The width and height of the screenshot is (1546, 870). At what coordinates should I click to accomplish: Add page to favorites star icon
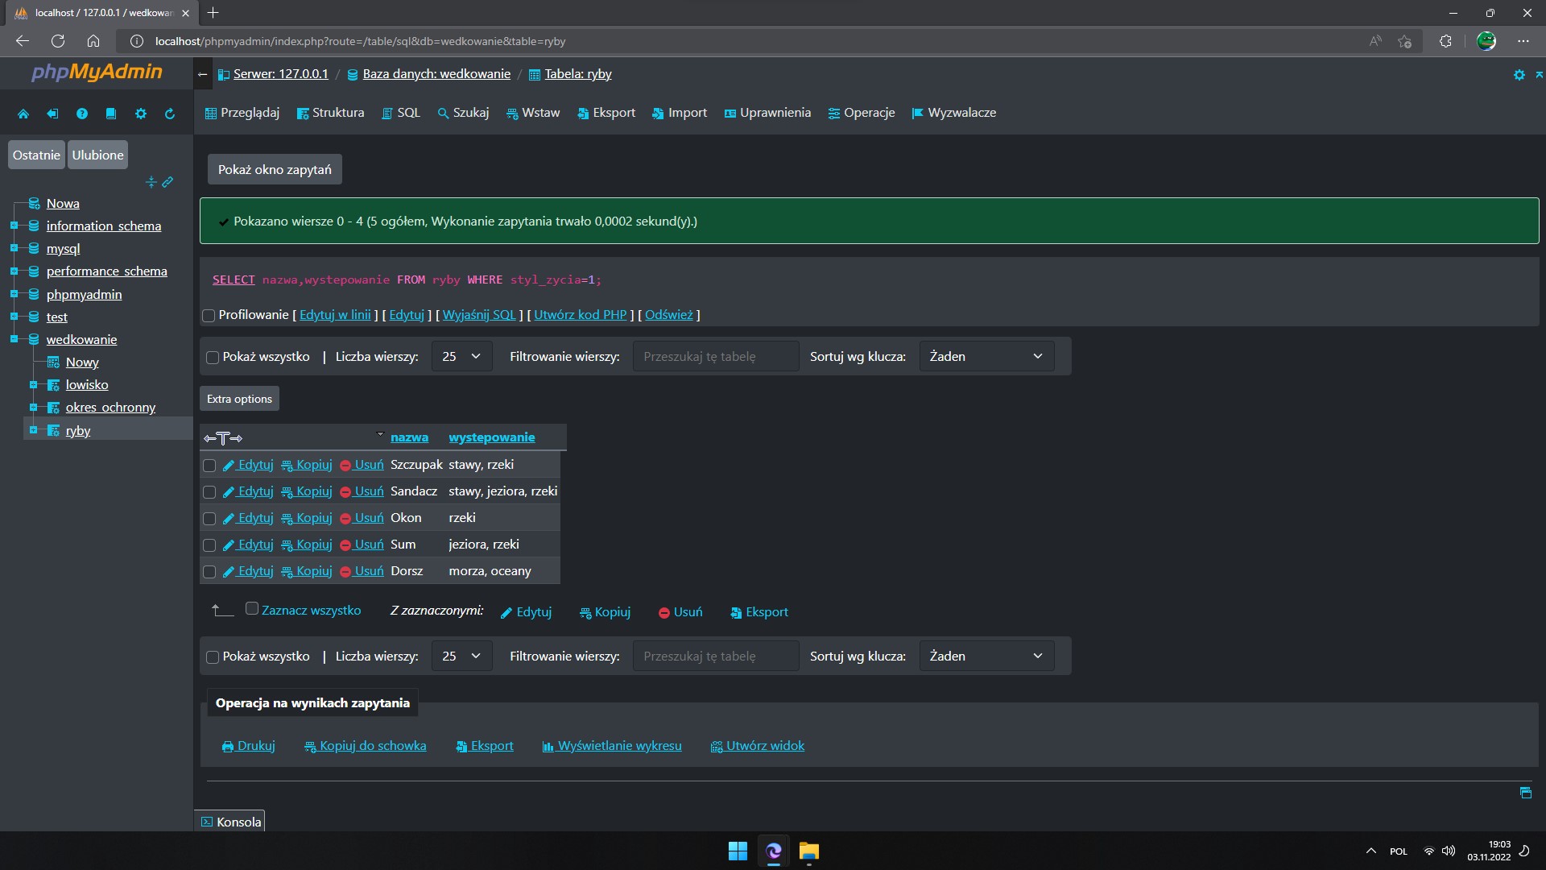(x=1405, y=41)
